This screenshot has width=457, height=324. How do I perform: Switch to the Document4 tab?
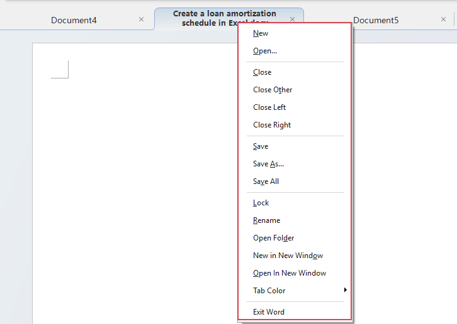click(74, 20)
